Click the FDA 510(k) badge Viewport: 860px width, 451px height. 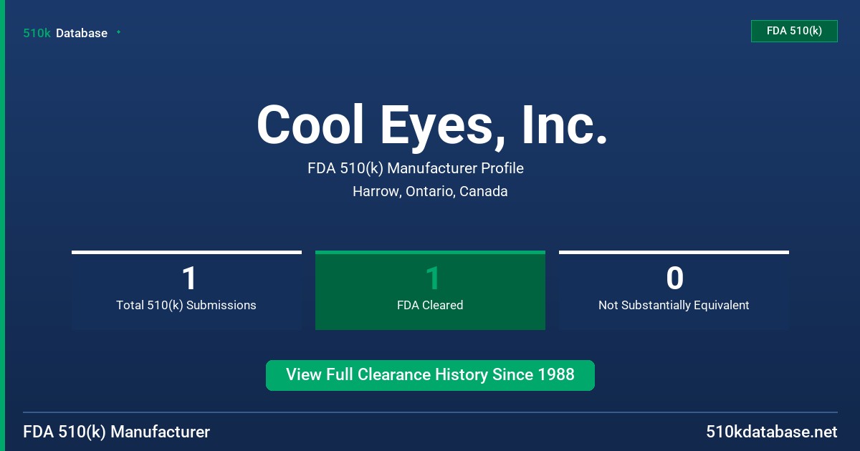[794, 31]
